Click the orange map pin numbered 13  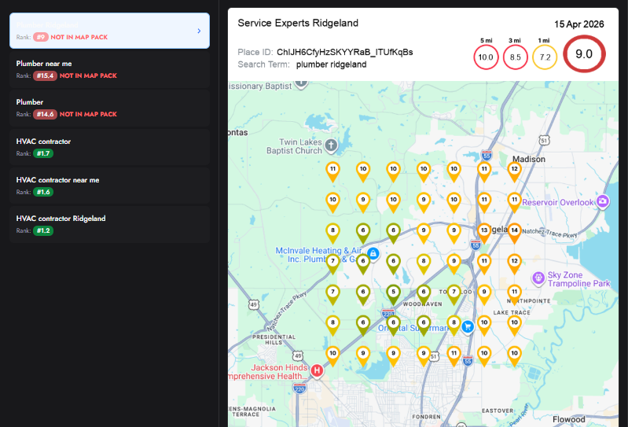pyautogui.click(x=484, y=233)
